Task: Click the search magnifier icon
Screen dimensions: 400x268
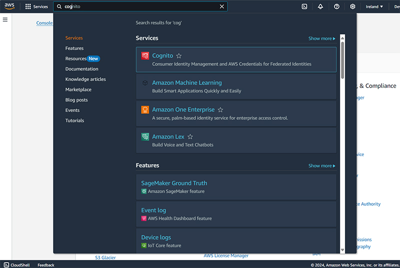Action: coord(59,6)
